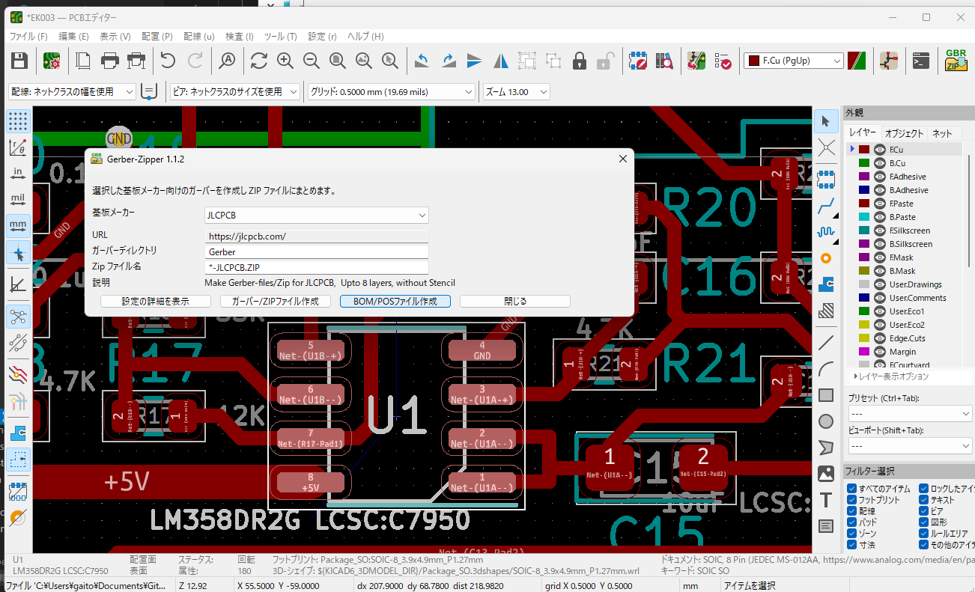The image size is (975, 592).
Task: Uncheck the ゾーン filter checkbox
Action: [852, 534]
